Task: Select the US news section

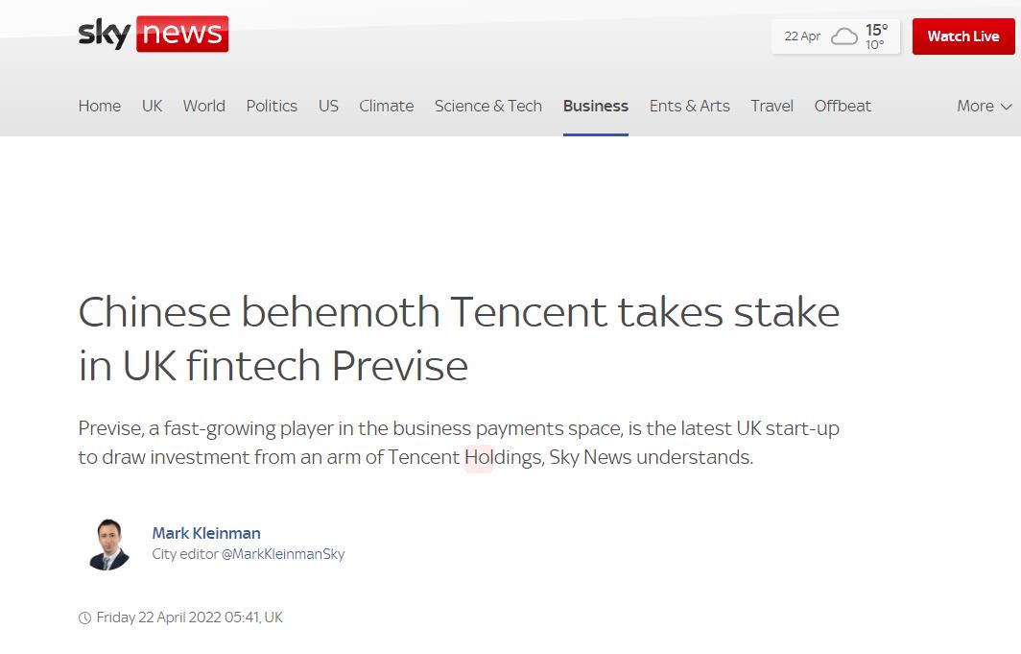Action: [328, 106]
